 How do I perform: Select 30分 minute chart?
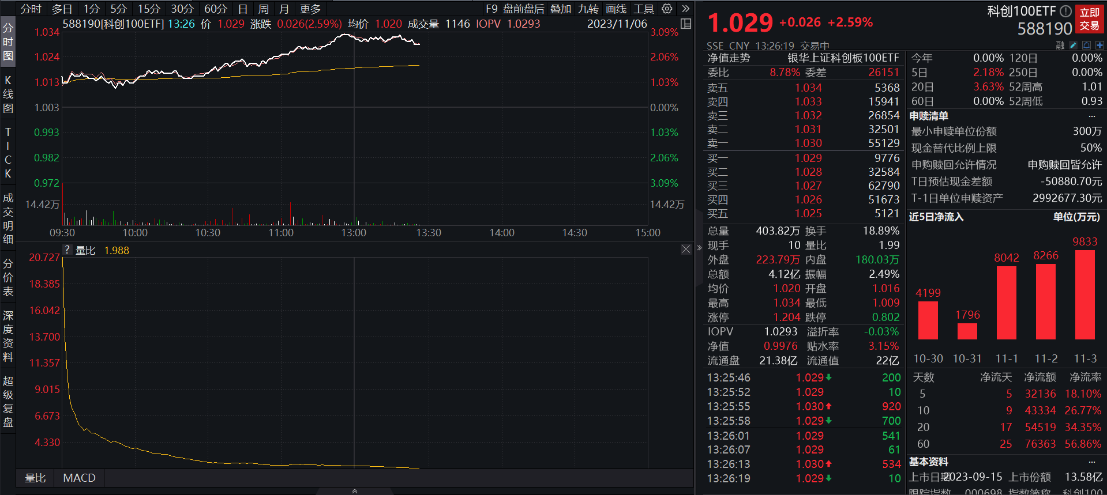coord(182,9)
